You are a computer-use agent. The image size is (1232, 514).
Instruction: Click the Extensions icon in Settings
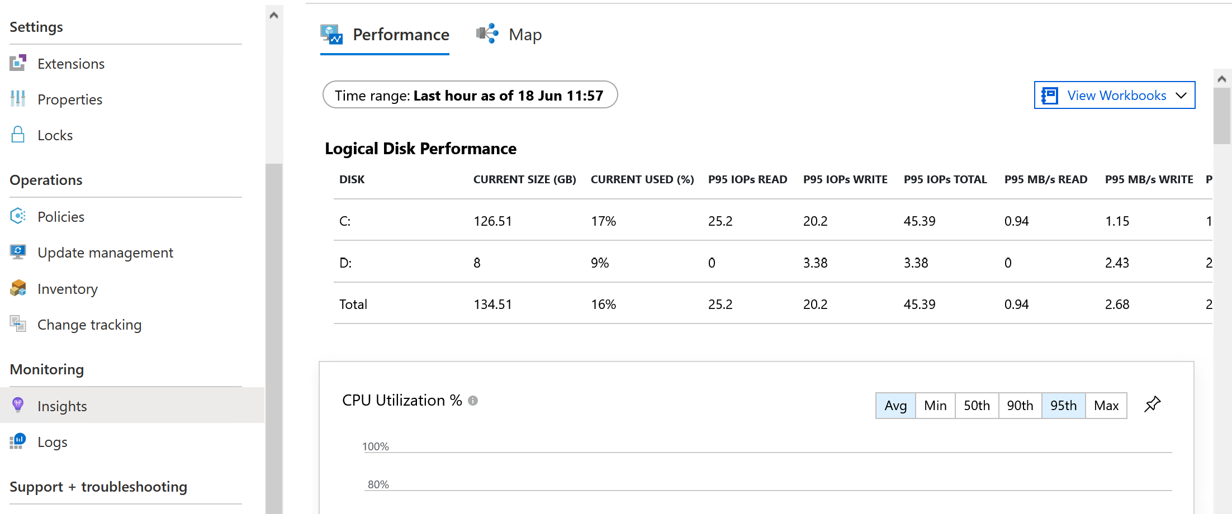tap(18, 63)
